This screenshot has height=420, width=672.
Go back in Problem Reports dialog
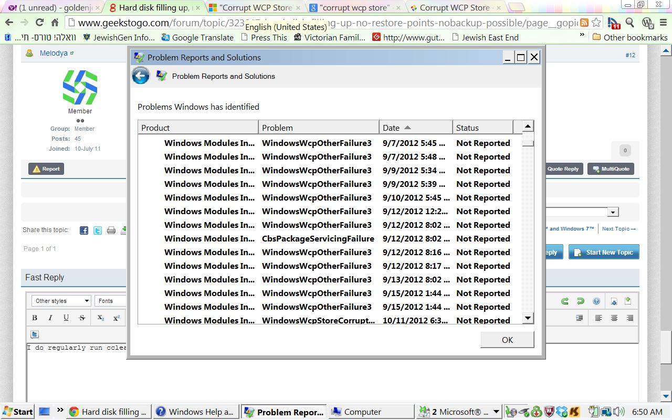click(x=141, y=76)
